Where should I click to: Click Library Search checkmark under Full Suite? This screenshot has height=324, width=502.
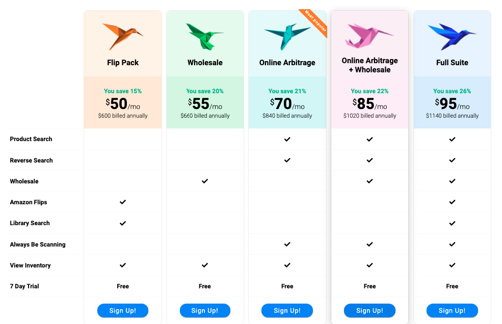[452, 223]
